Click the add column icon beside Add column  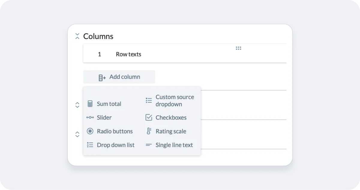[102, 77]
